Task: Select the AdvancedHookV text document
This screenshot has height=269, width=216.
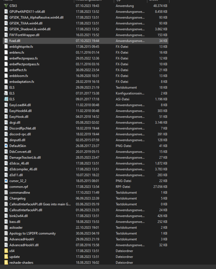Action: tap(22, 239)
